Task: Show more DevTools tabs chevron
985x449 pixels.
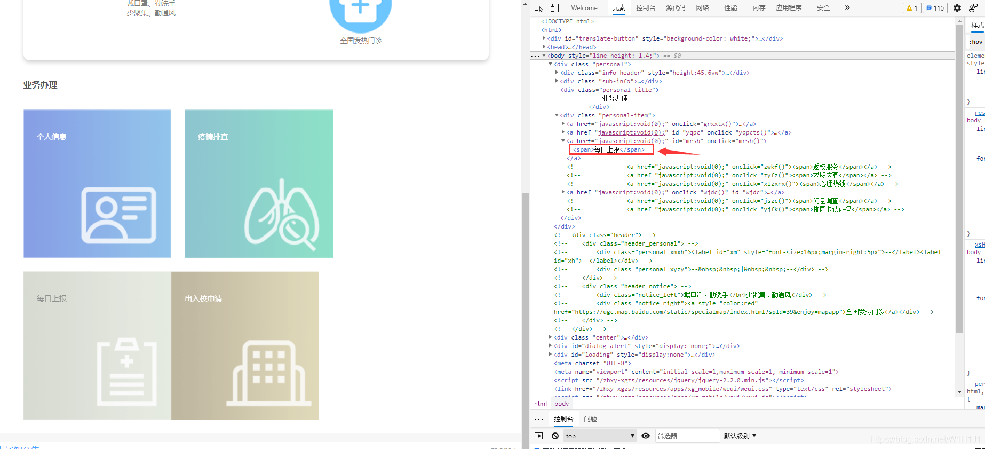Action: coord(847,8)
